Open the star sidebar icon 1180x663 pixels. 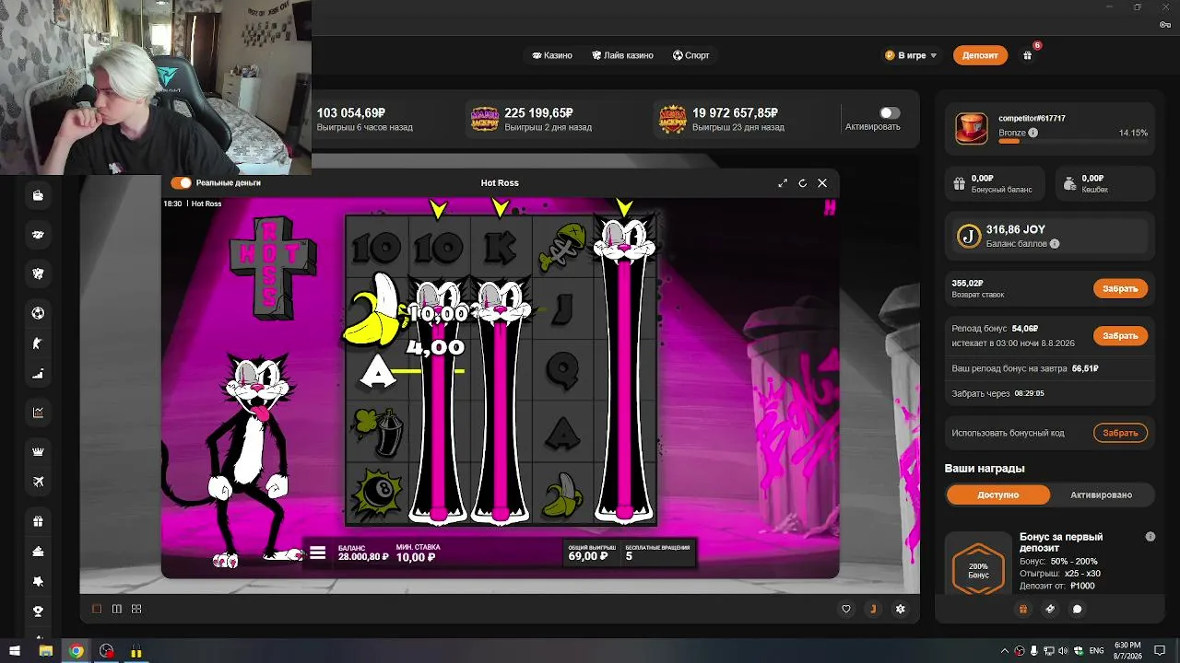[x=38, y=582]
